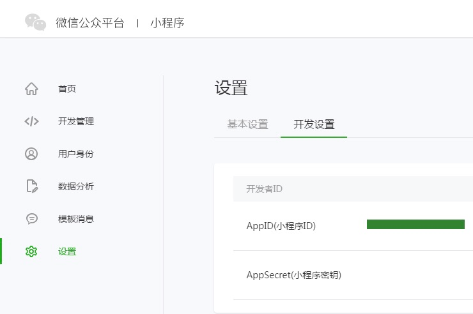Click the 小程序 header text
Screen dimensions: 473x314
[x=167, y=23]
